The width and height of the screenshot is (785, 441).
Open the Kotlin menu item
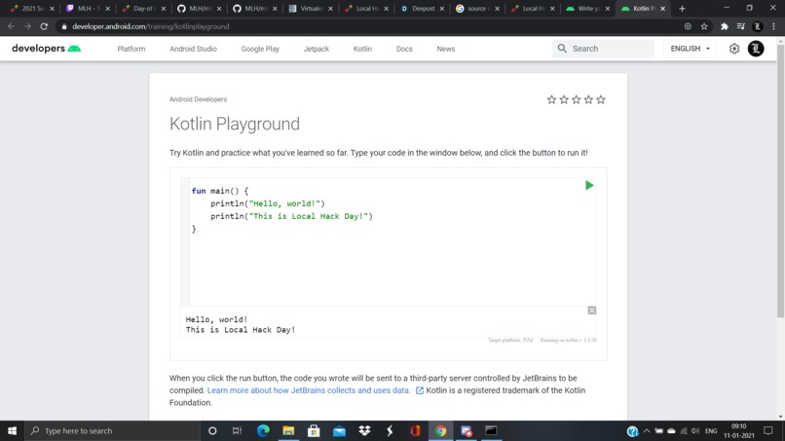pos(362,49)
